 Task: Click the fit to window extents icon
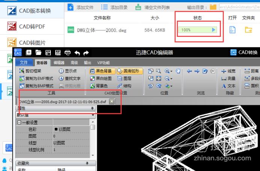159,79
